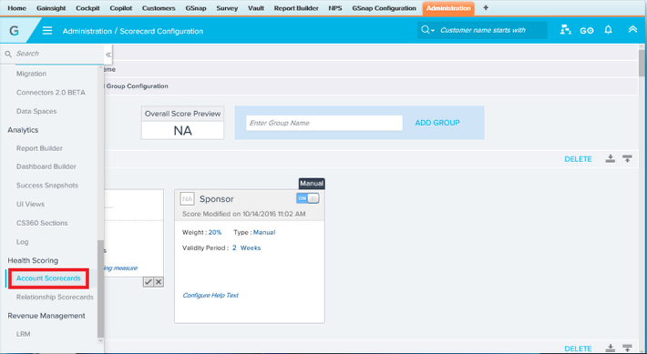647x354 pixels.
Task: Click the lower group's move-up icon
Action: pos(628,349)
